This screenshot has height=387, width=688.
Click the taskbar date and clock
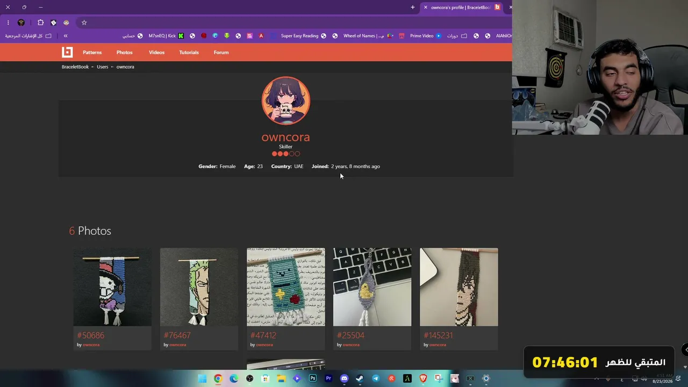[662, 379]
